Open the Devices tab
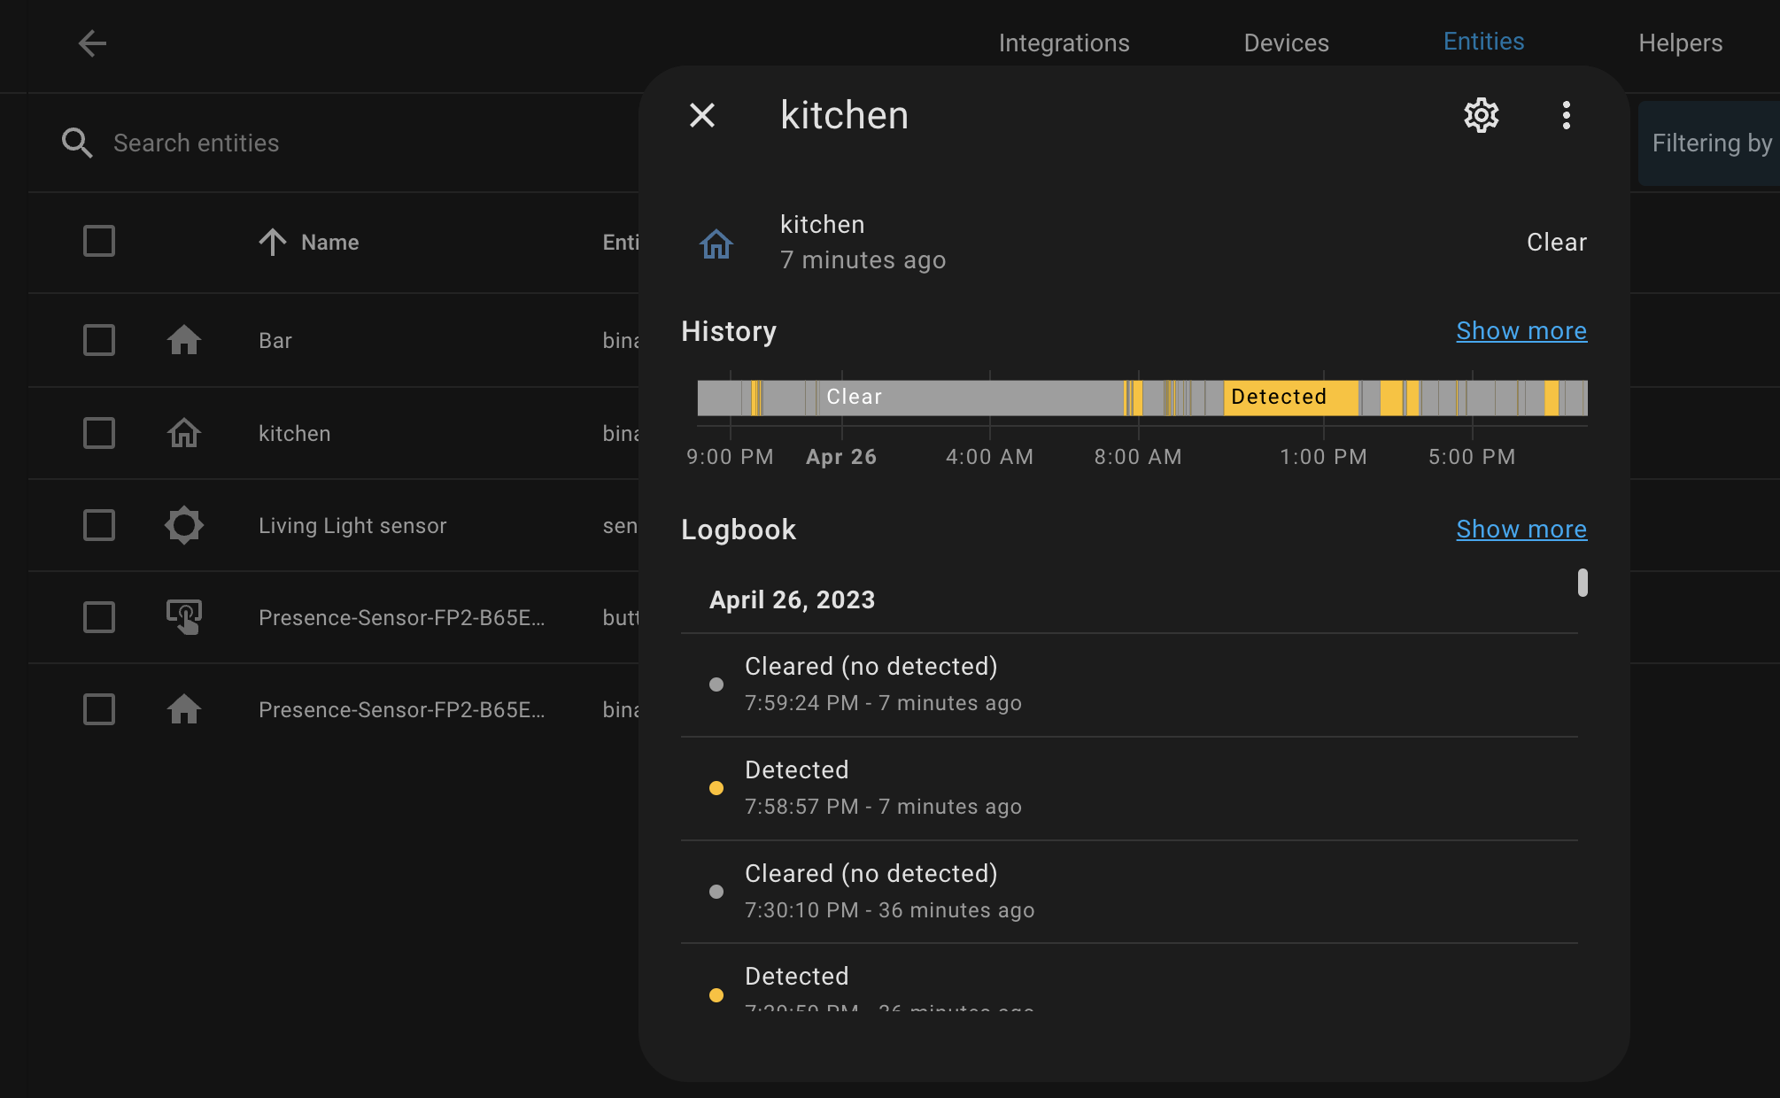The image size is (1780, 1098). click(x=1286, y=43)
